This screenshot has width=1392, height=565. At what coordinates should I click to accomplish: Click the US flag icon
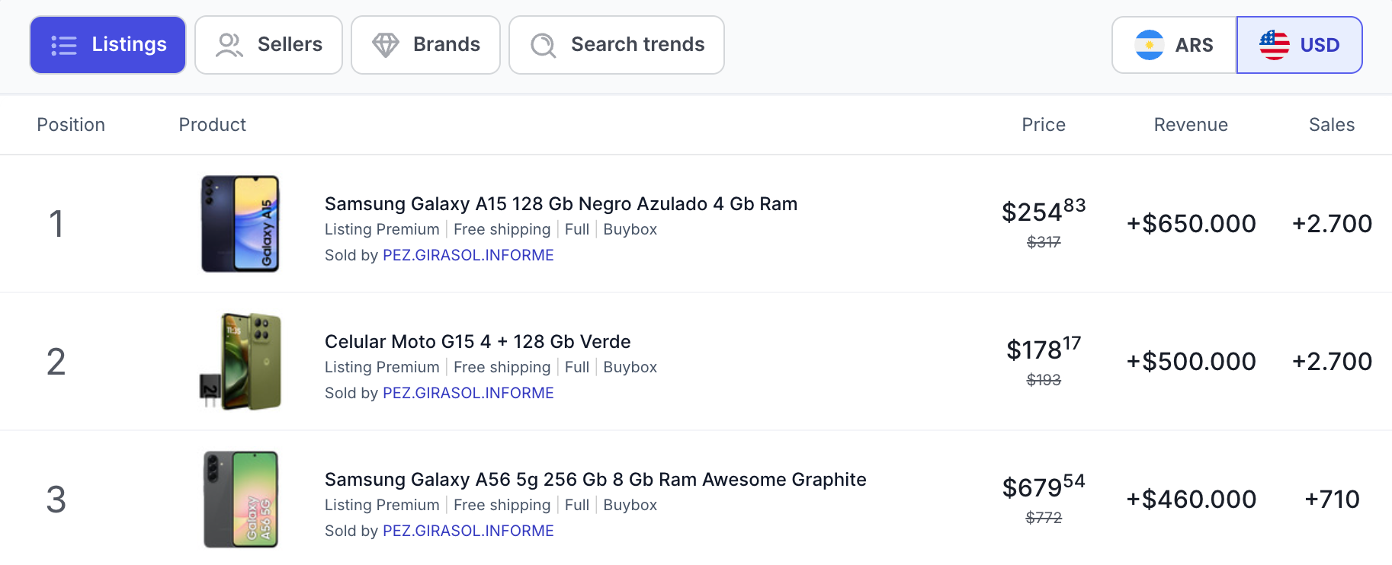(x=1274, y=46)
